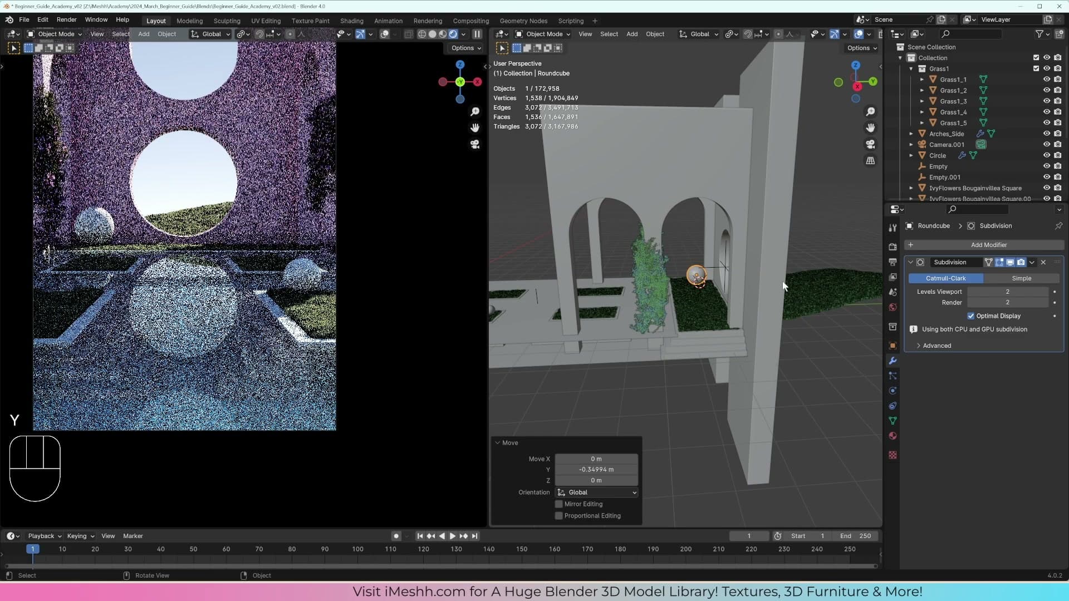Open the Particles properties tab
This screenshot has height=601, width=1069.
893,376
